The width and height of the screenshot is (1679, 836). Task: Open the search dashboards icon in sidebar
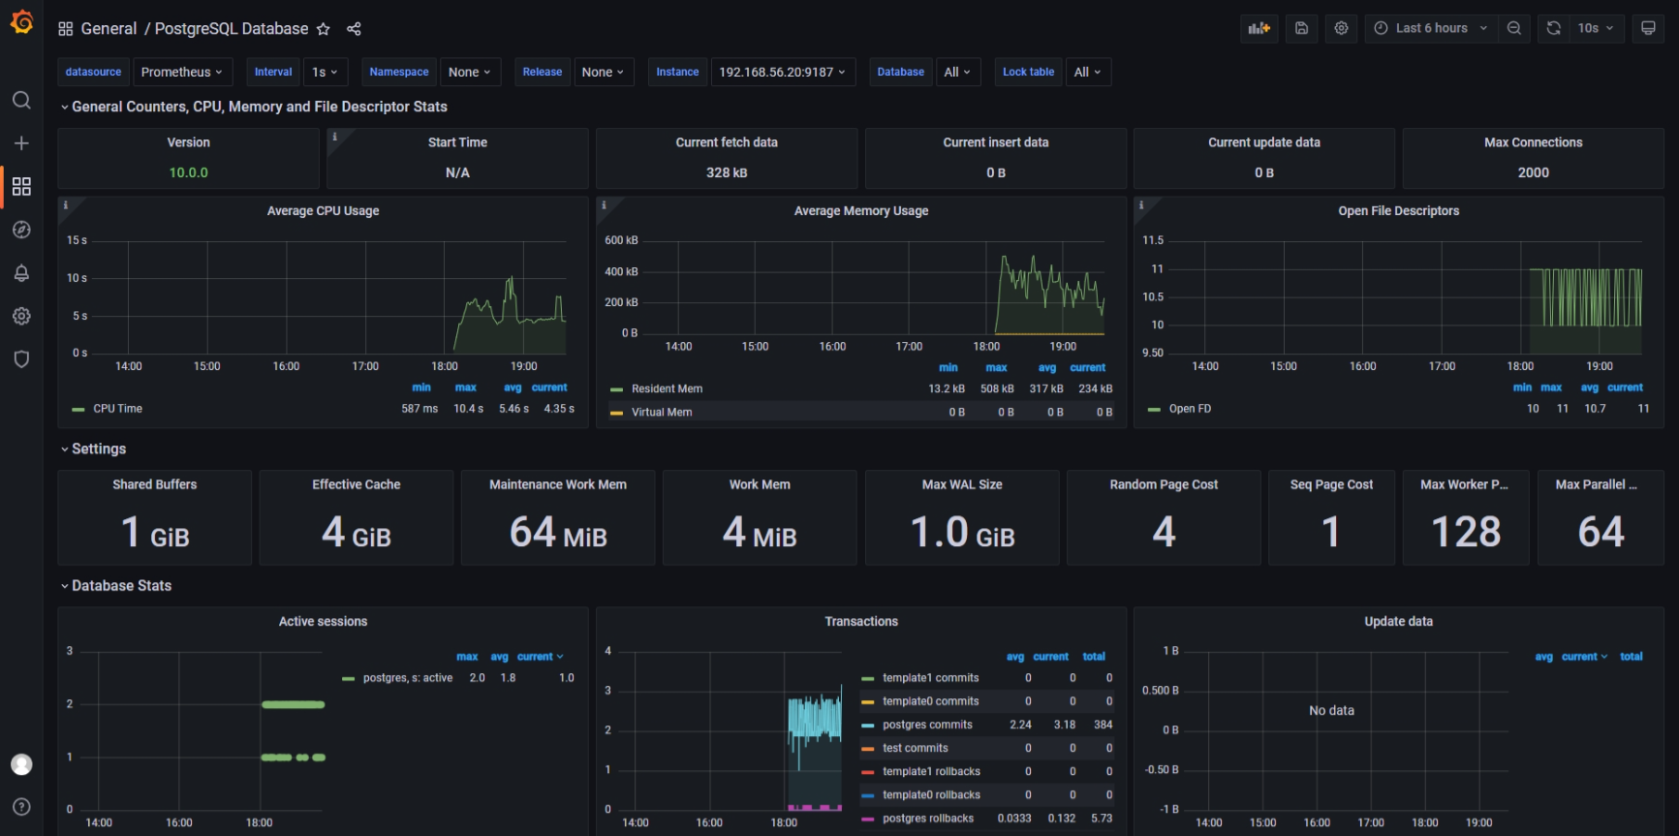(21, 101)
